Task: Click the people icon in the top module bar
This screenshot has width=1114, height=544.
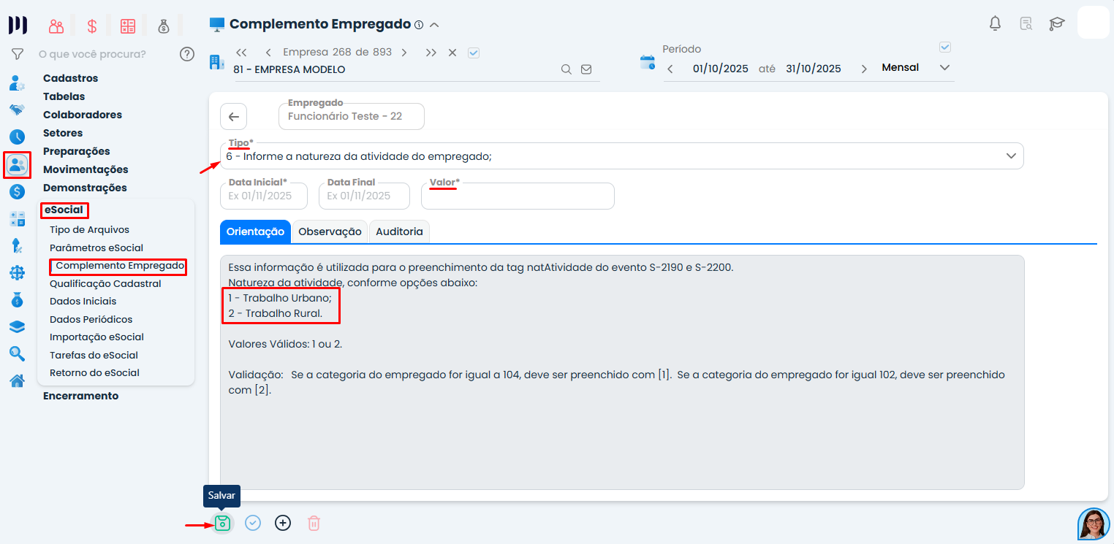Action: [x=56, y=26]
